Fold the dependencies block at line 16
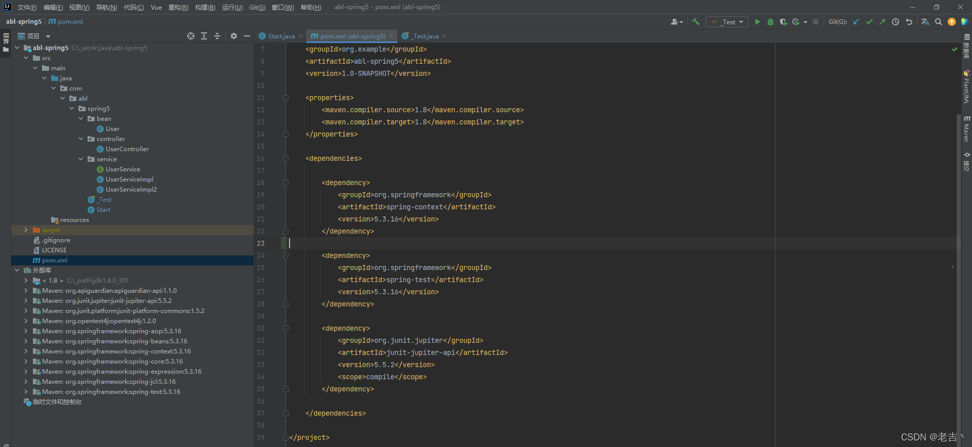 tap(286, 158)
